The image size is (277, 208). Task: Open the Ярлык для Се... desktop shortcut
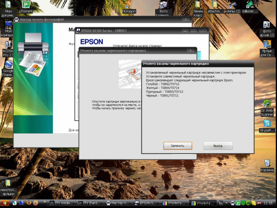pyautogui.click(x=267, y=49)
